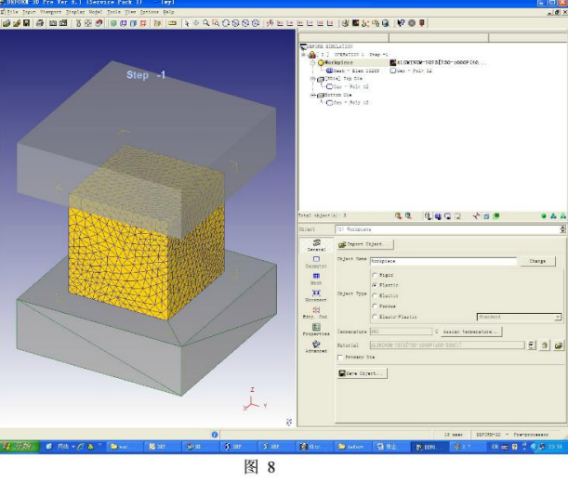Open the Help menu

tap(168, 12)
